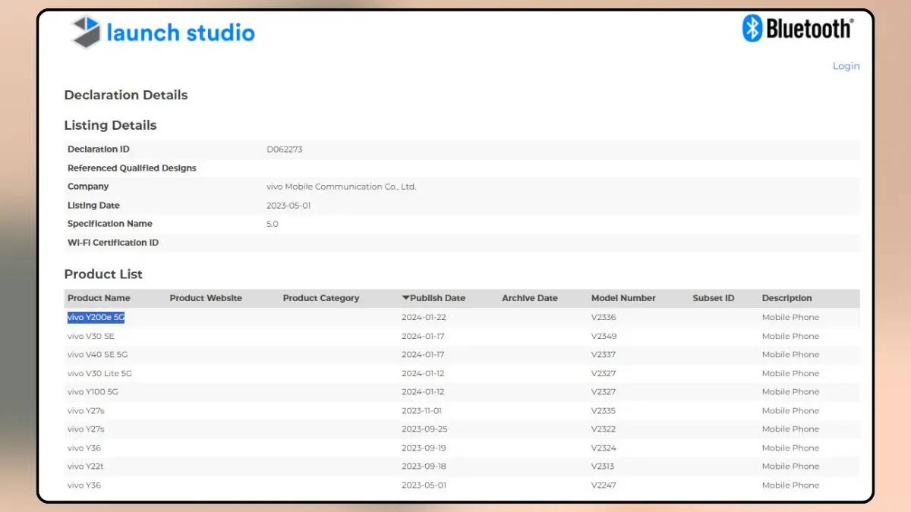The image size is (911, 512).
Task: Click publish date 2023-09-18
Action: click(424, 466)
